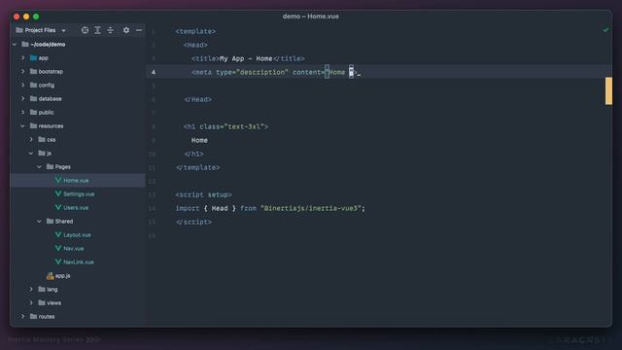The height and width of the screenshot is (350, 622).
Task: Expand the lang folder chevron
Action: pos(31,290)
